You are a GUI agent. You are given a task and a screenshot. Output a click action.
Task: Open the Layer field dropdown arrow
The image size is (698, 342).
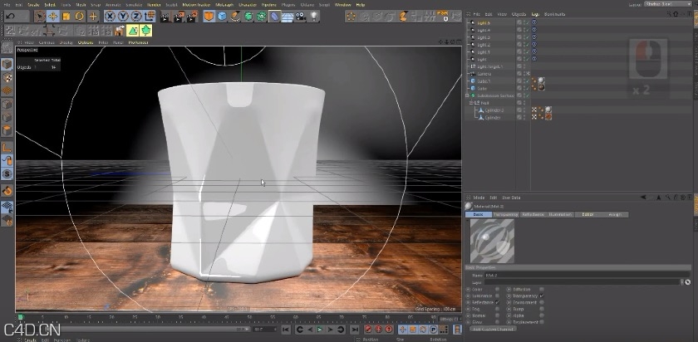tap(681, 282)
